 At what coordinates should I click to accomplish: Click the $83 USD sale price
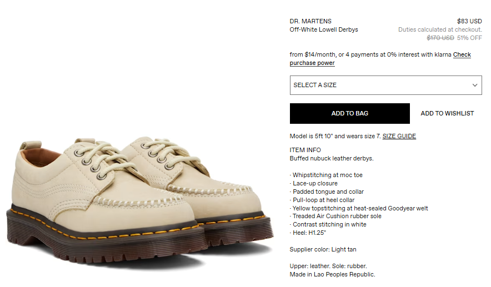[x=469, y=21]
